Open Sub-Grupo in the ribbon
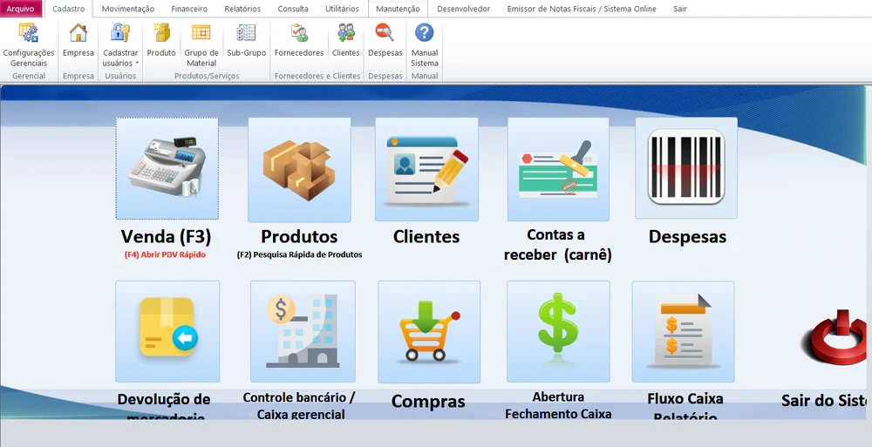Screen dimensions: 872x447 [247, 41]
